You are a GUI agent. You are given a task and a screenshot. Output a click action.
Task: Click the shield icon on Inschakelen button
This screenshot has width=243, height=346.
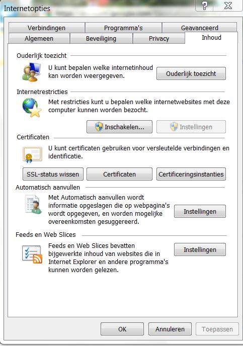pos(99,127)
